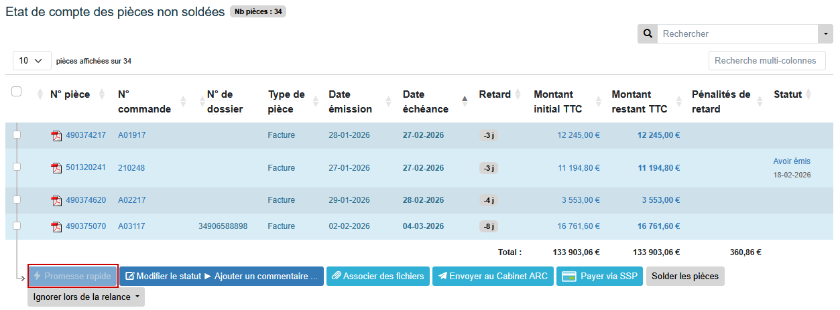Sort by Date échéance column arrow
840x310 pixels.
click(465, 100)
